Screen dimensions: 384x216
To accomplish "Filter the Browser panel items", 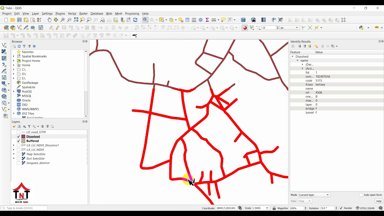I will pos(24,46).
